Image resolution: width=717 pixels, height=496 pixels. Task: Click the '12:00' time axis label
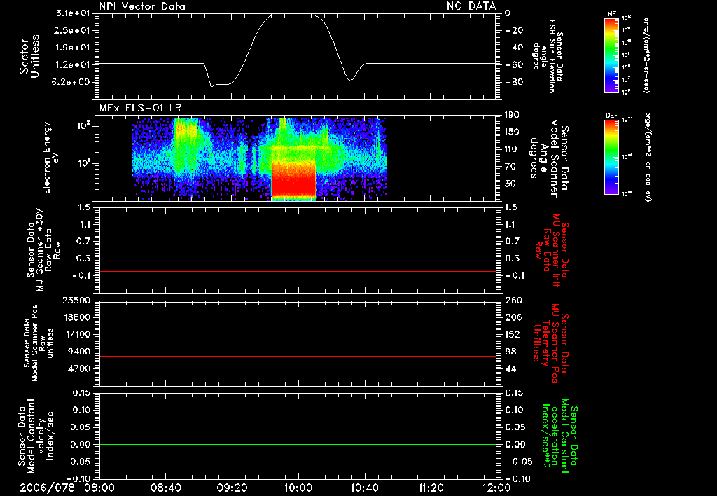[497, 488]
